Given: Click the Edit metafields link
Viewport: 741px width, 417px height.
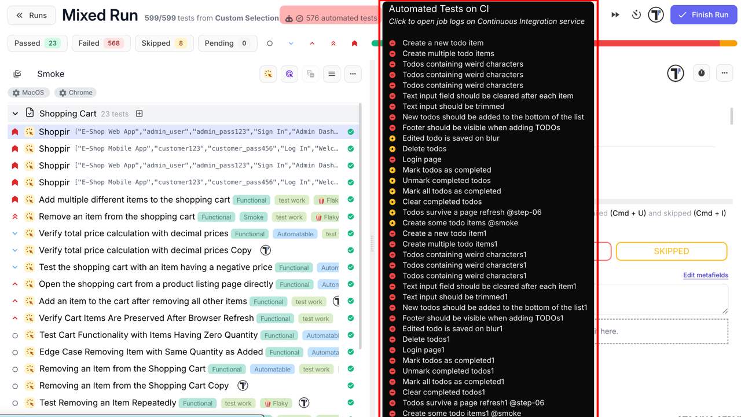Looking at the screenshot, I should (x=706, y=275).
